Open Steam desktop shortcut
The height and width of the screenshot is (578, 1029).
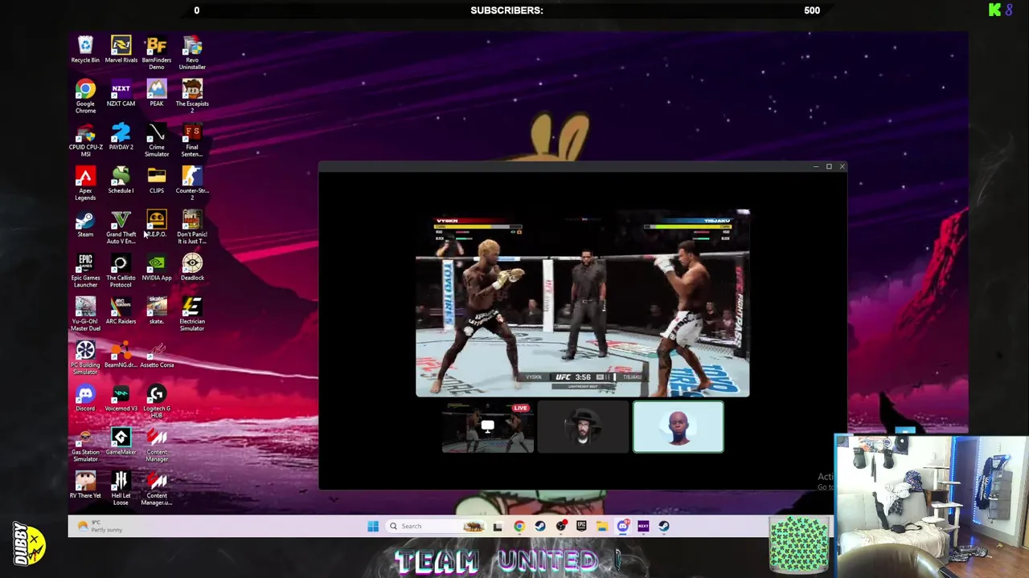[x=85, y=223]
